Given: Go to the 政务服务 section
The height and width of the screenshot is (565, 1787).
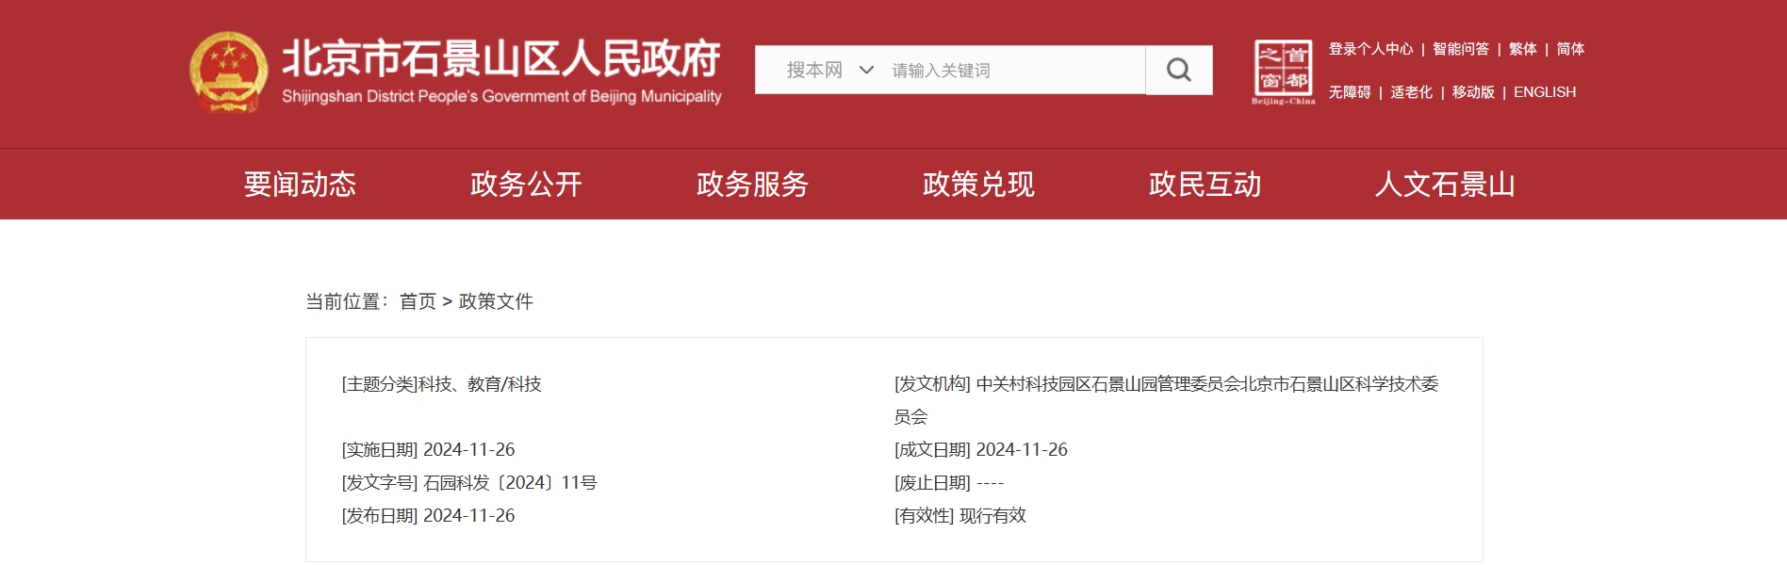Looking at the screenshot, I should [752, 185].
